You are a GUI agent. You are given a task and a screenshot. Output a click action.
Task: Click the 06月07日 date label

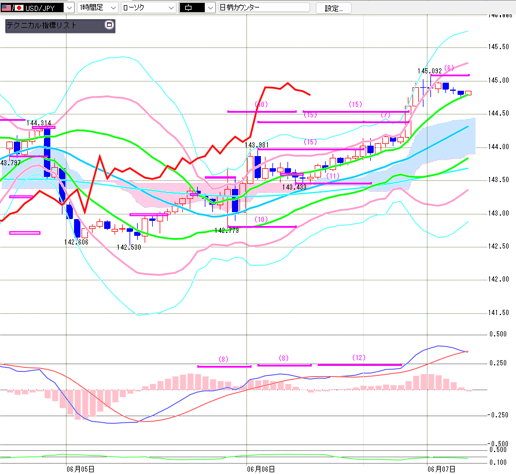click(x=441, y=469)
